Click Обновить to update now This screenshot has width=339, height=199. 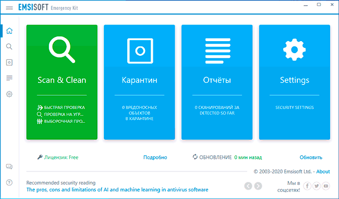(x=311, y=157)
